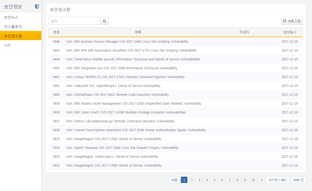Click the 번호 column header
312x191 pixels.
click(x=56, y=32)
